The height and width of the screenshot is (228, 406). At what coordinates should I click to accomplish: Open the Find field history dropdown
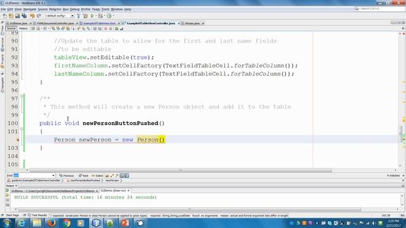[53, 176]
